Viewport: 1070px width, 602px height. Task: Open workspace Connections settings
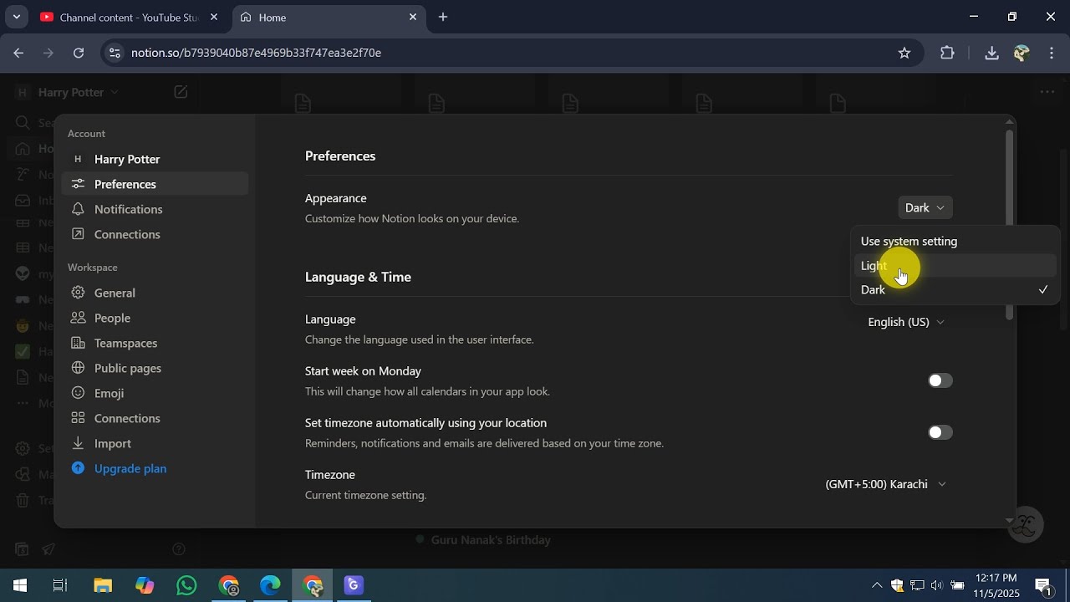click(155, 418)
